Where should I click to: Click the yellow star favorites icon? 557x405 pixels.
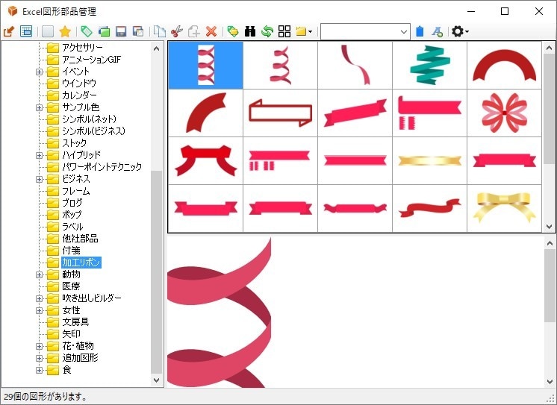[x=65, y=31]
